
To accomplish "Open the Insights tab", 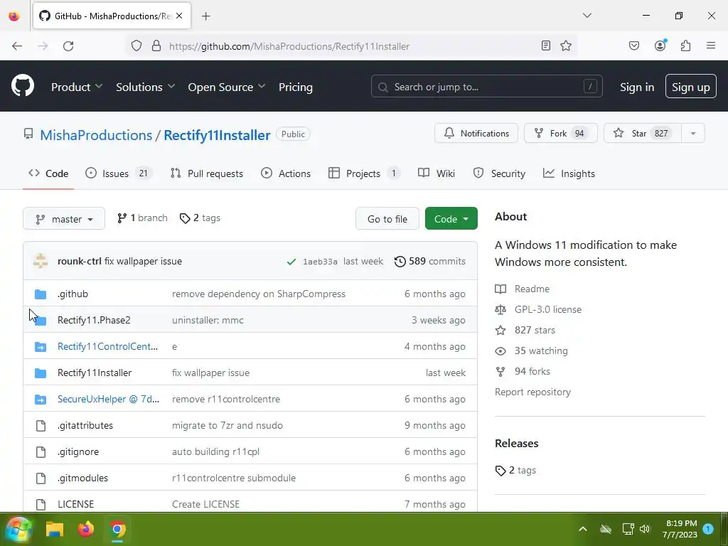I will (569, 173).
